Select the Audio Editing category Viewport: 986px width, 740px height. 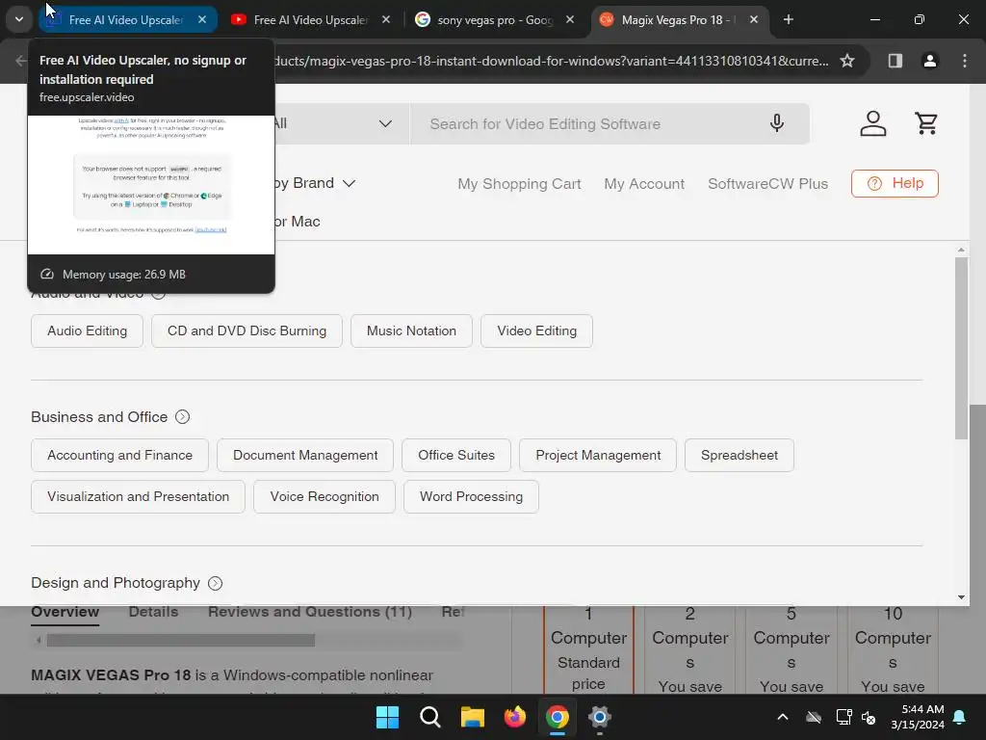(87, 331)
